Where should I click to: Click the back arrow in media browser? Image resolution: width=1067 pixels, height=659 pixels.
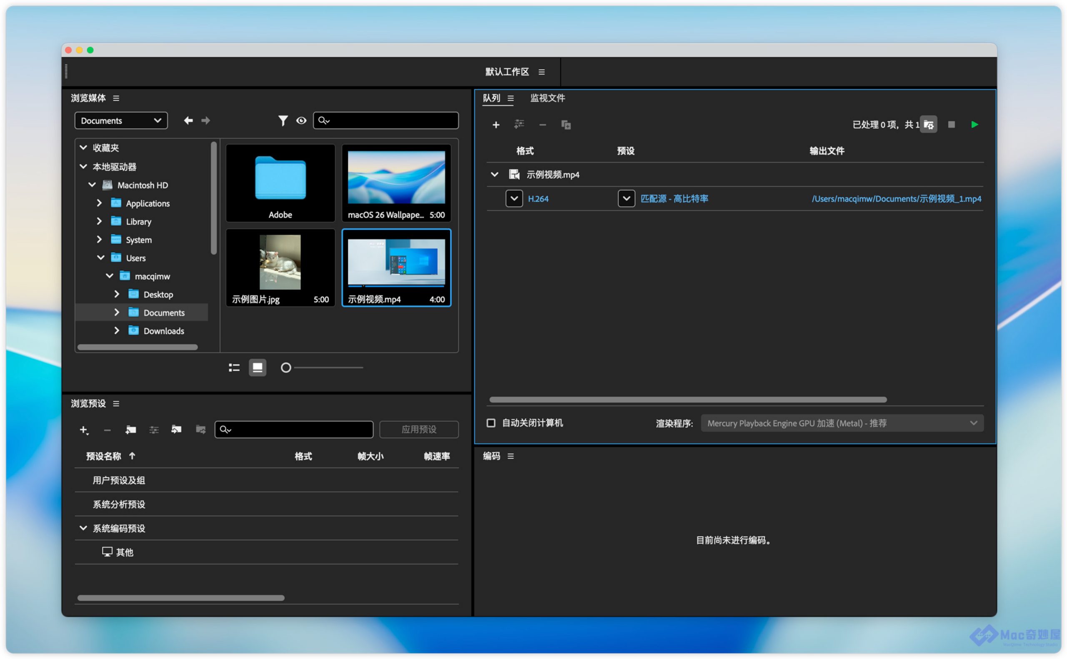(x=188, y=121)
